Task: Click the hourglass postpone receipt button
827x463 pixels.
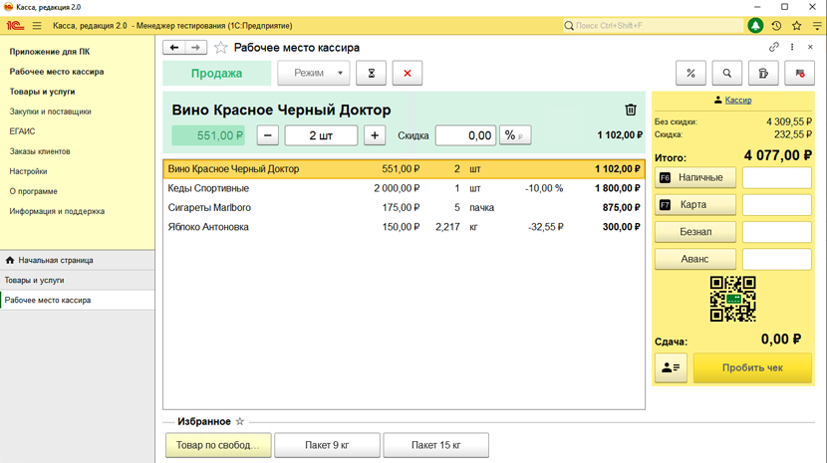Action: tap(371, 73)
